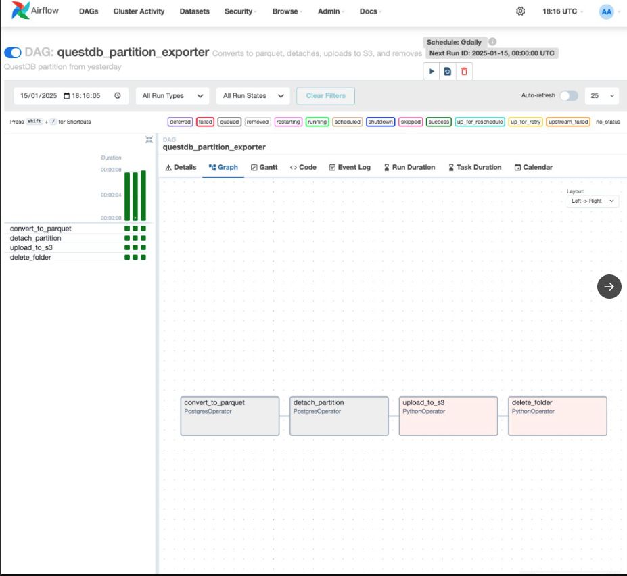Switch to the Gantt tab
627x576 pixels.
pos(264,167)
